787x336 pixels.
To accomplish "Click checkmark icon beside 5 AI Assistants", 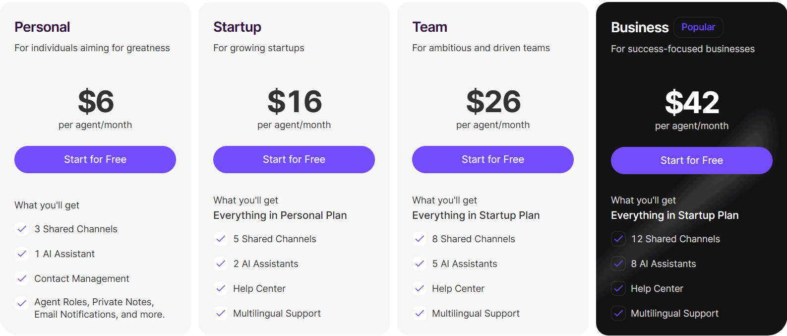I will click(x=420, y=264).
